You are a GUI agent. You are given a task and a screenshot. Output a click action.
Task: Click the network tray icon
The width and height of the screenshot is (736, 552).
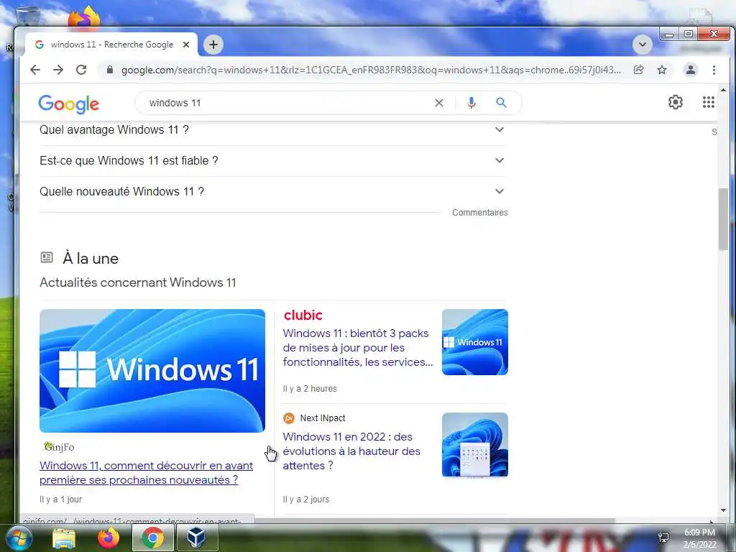663,538
